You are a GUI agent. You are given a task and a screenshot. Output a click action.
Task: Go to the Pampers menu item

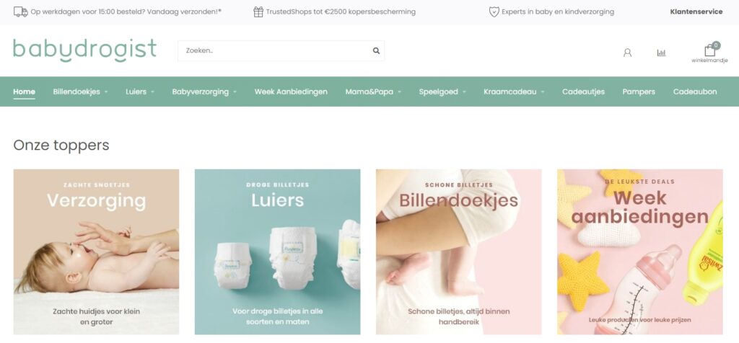click(x=639, y=92)
